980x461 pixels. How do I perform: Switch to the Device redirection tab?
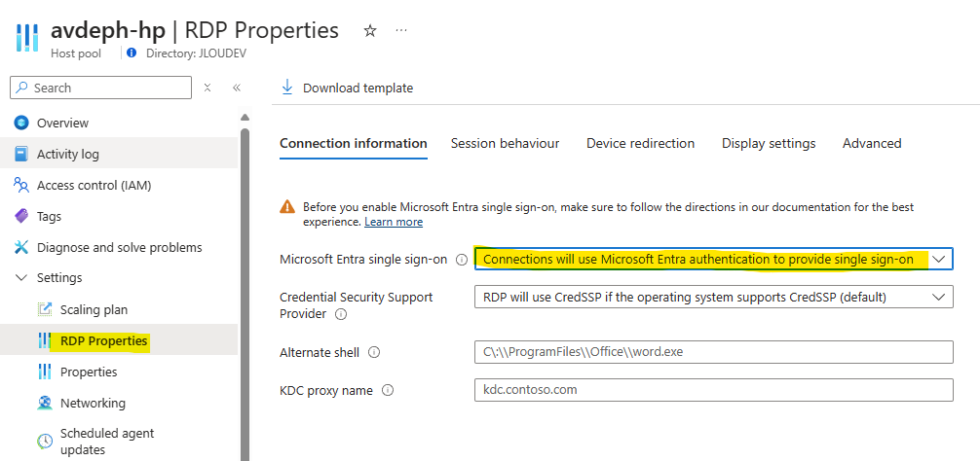click(640, 144)
